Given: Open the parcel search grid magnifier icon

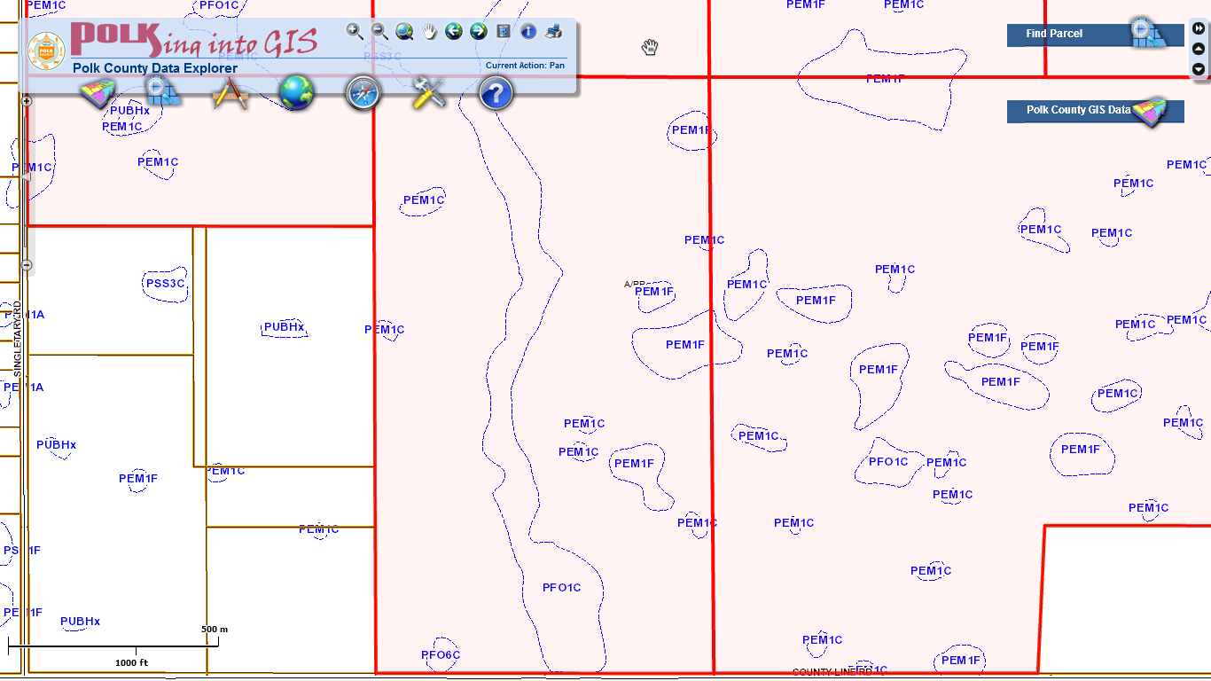Looking at the screenshot, I should (163, 92).
